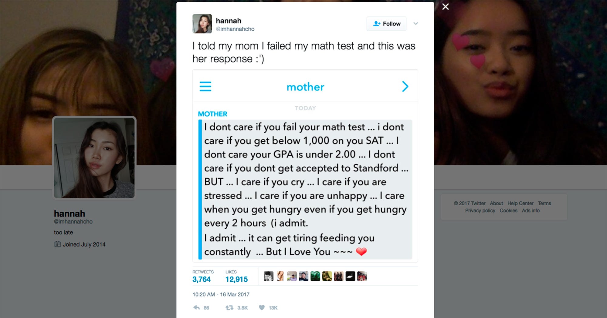Open the Ads info footer link
The height and width of the screenshot is (318, 607).
coord(531,210)
